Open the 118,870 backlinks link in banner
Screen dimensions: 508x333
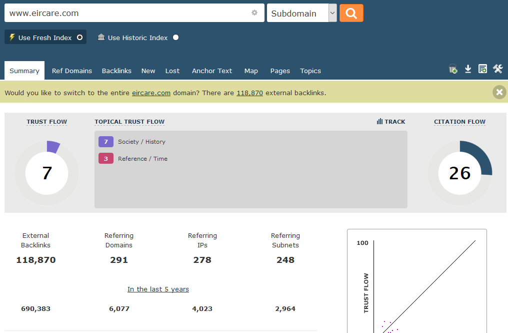click(249, 93)
